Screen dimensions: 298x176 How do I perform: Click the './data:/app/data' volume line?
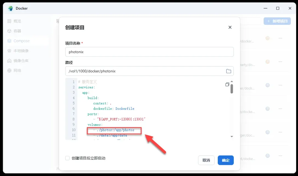[110, 135]
